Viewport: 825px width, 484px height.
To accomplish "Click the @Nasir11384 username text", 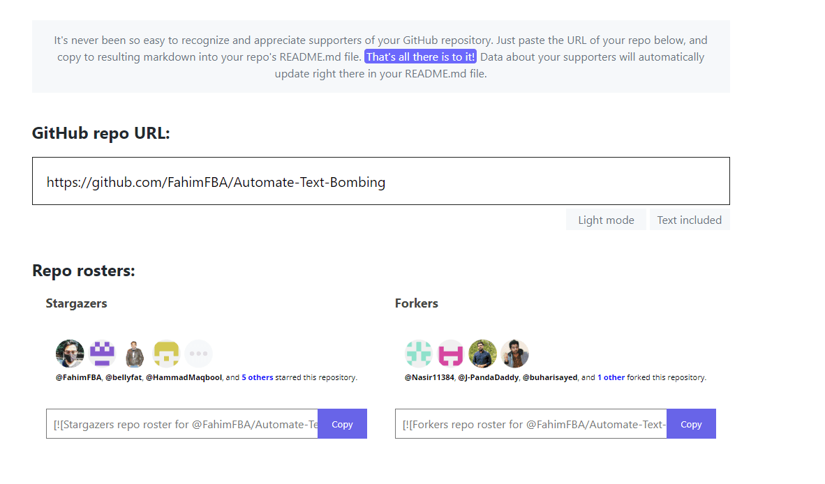I will [x=429, y=378].
